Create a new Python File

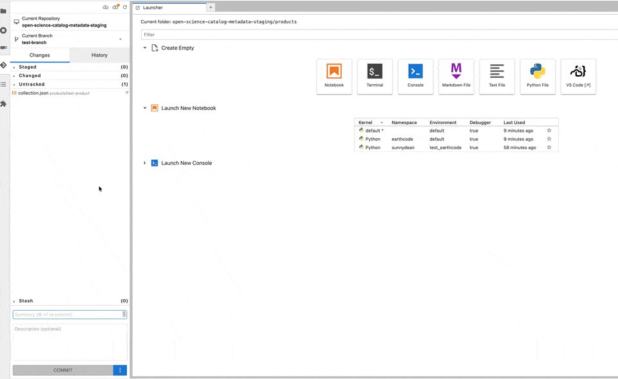(x=538, y=77)
